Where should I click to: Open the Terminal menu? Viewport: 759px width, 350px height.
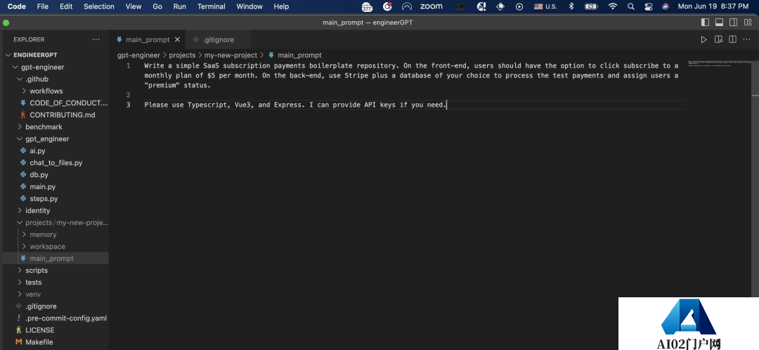(211, 6)
